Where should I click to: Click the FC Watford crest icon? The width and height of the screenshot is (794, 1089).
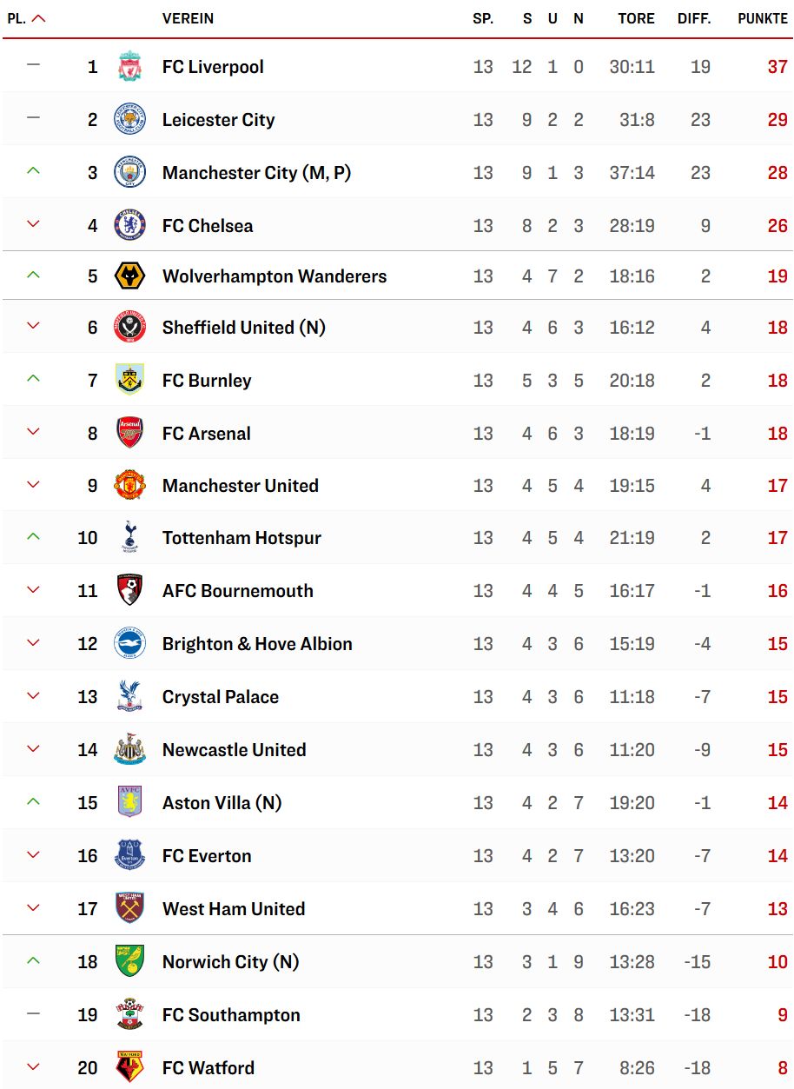(x=130, y=1067)
